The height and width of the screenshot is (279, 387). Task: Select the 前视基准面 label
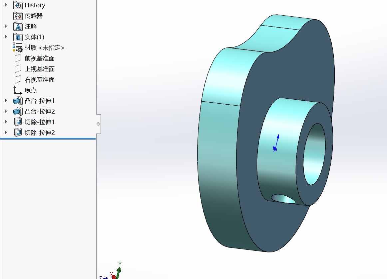pos(40,58)
